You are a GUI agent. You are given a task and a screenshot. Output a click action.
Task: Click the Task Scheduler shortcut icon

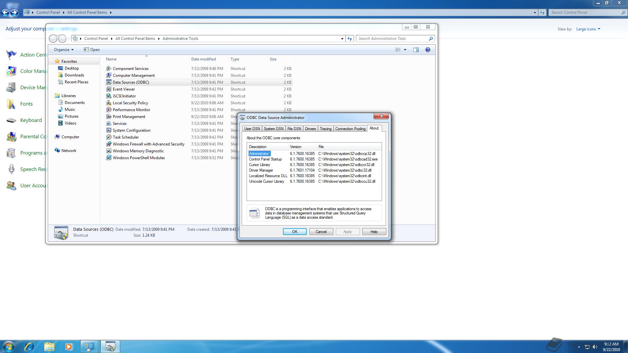pyautogui.click(x=109, y=137)
